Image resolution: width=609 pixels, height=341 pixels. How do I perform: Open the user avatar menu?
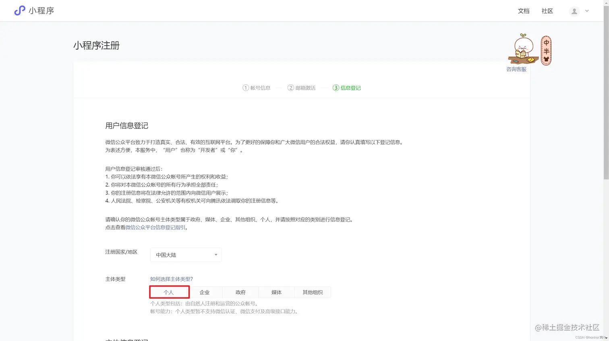[x=574, y=11]
